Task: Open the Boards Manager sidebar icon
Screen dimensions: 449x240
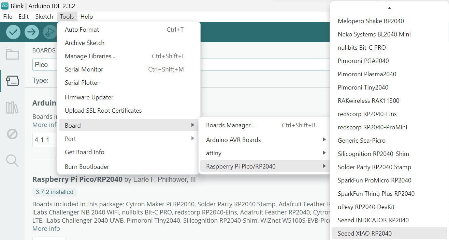Action: (12, 81)
